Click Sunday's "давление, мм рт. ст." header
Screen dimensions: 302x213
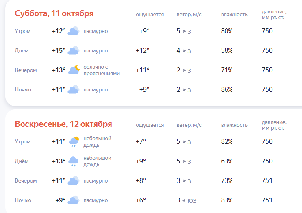[274, 125]
